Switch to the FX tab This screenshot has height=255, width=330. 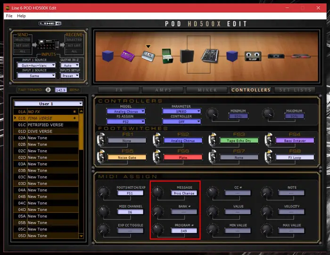coord(119,90)
